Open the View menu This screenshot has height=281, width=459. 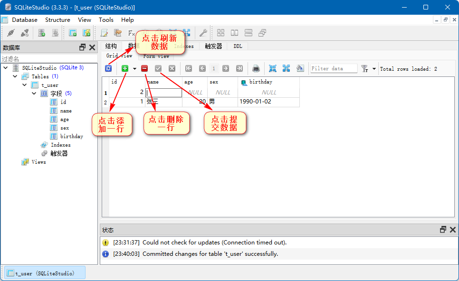pos(84,20)
